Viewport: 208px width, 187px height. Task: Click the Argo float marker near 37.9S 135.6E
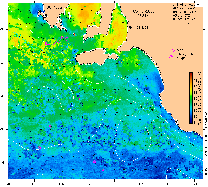[x=50, y=126]
